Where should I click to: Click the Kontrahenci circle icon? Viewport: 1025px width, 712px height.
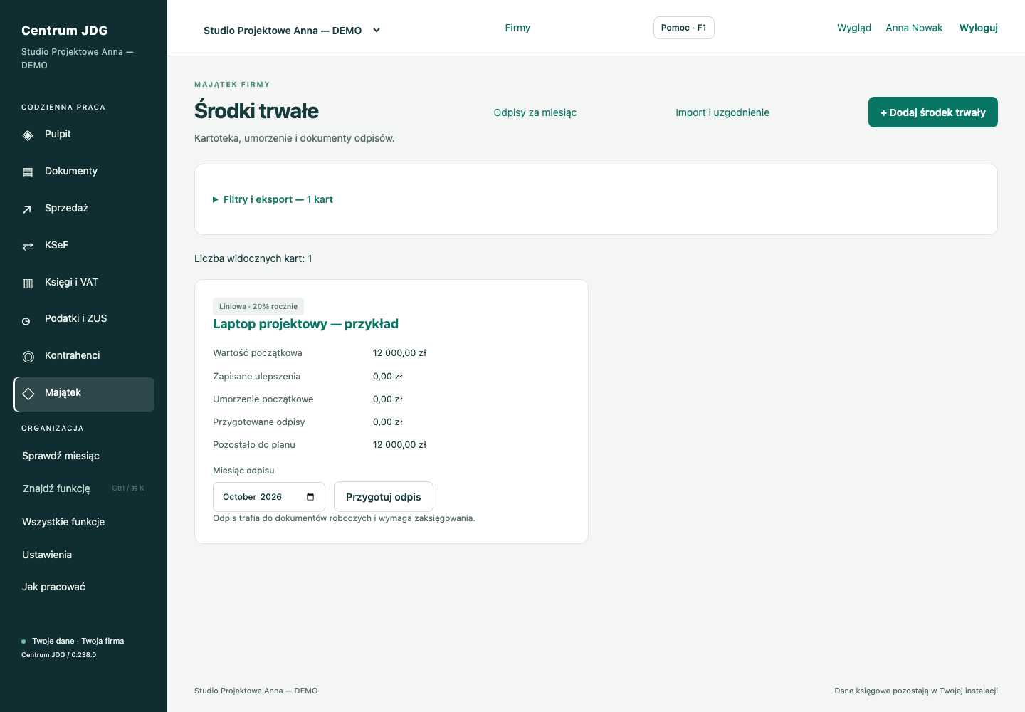[28, 357]
